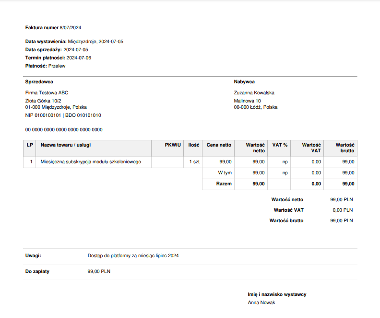Click buyer name 'Zuzanna Kowalska'

[254, 92]
